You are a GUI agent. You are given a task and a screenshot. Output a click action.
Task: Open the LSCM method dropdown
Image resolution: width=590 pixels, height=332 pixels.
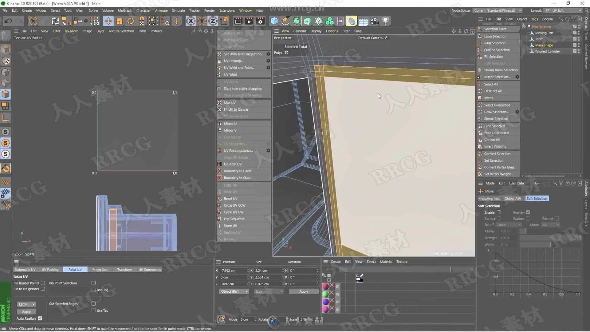(26, 304)
